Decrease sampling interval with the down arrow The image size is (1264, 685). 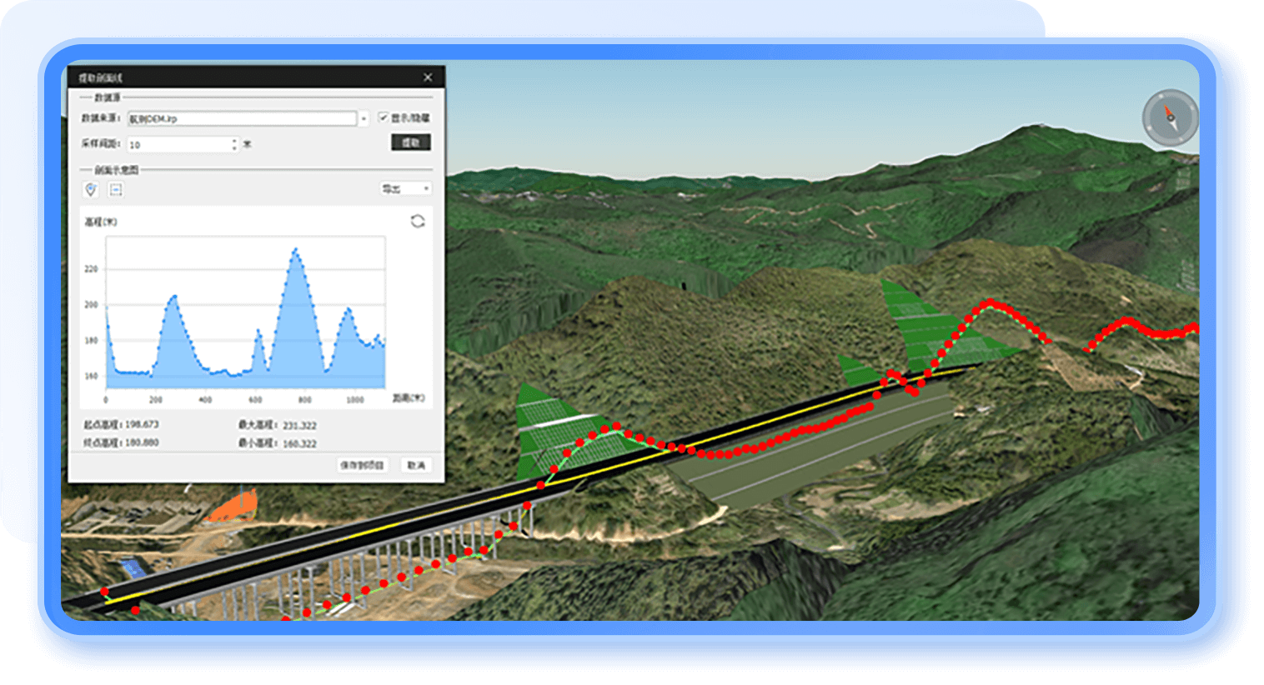point(234,148)
